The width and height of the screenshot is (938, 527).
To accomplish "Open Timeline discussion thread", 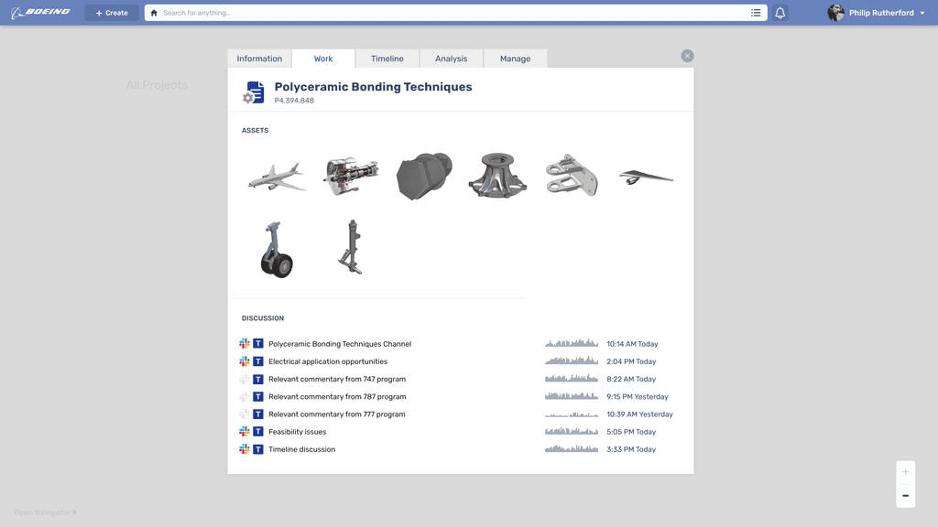I will click(302, 449).
